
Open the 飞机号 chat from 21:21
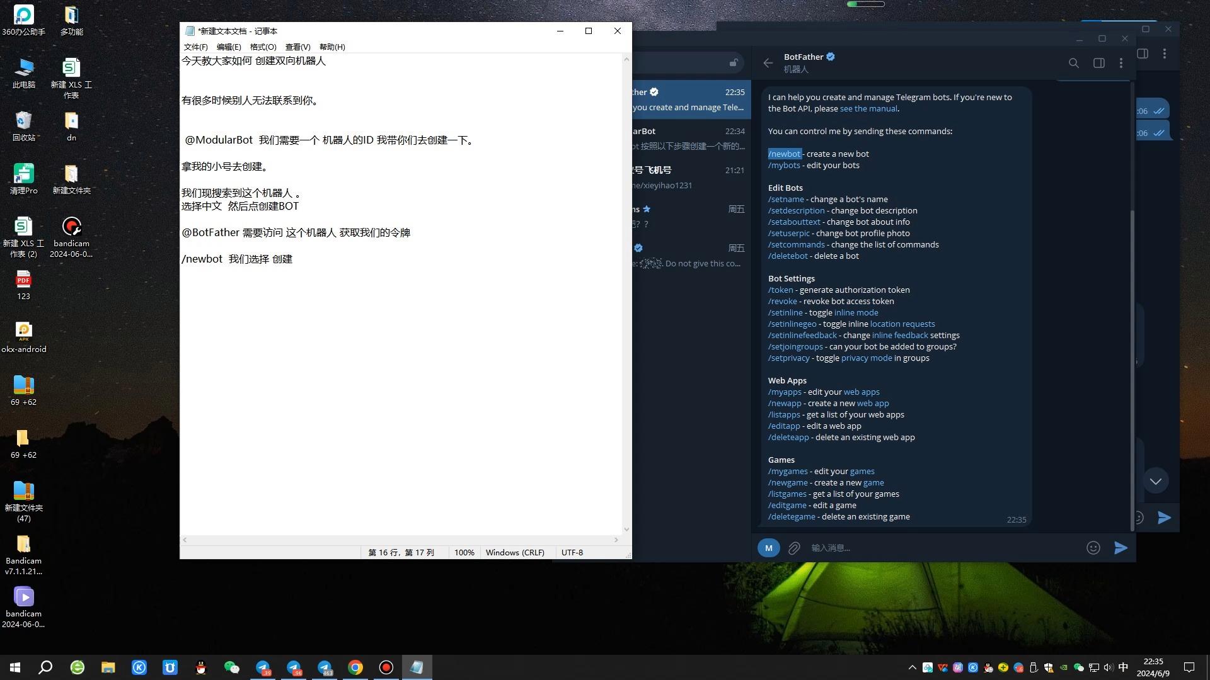(x=691, y=178)
